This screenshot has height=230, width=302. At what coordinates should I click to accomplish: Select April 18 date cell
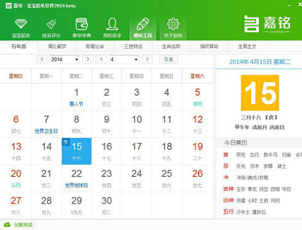167,151
